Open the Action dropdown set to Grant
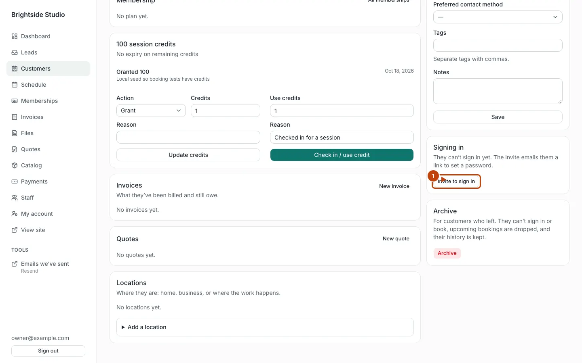This screenshot has height=363, width=582. click(x=151, y=111)
